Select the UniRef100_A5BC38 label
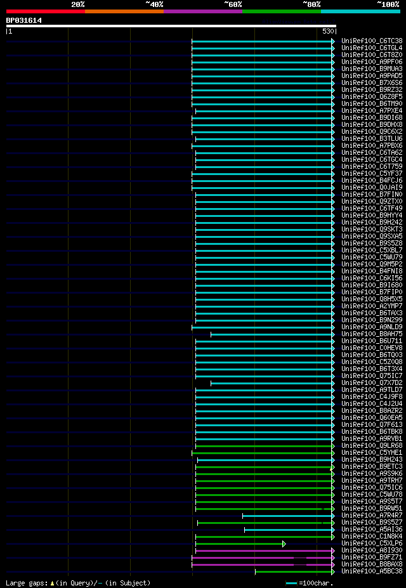The width and height of the screenshot is (406, 588). tap(372, 572)
